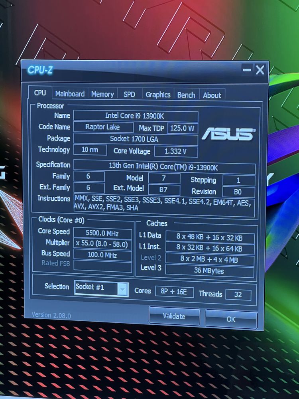This screenshot has width=299, height=399.
Task: Click the Technology value 10 nm
Action: (x=90, y=150)
